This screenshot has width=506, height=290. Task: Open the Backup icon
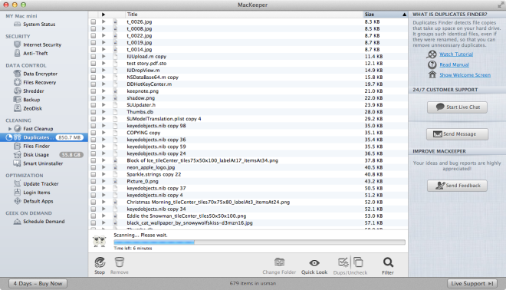click(17, 100)
